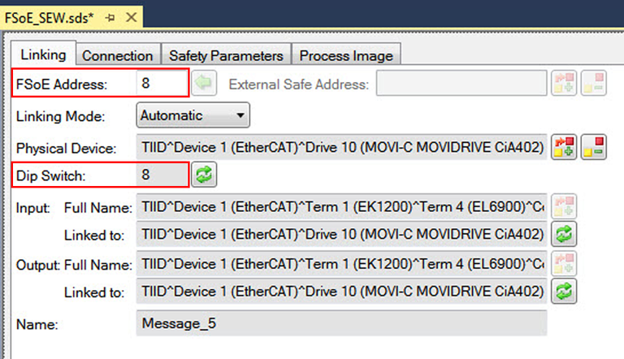Click the link icon beside Output Full Name
Screen dimensions: 624x359
coord(565,263)
